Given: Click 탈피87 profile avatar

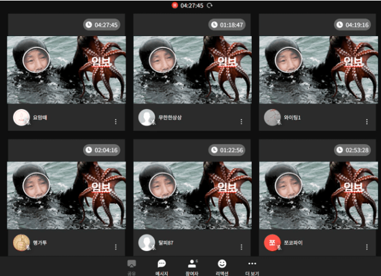Looking at the screenshot, I should (147, 242).
